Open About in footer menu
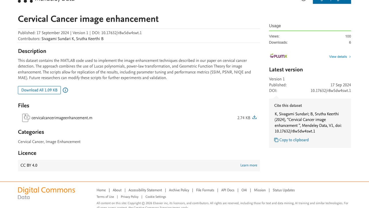 117,190
